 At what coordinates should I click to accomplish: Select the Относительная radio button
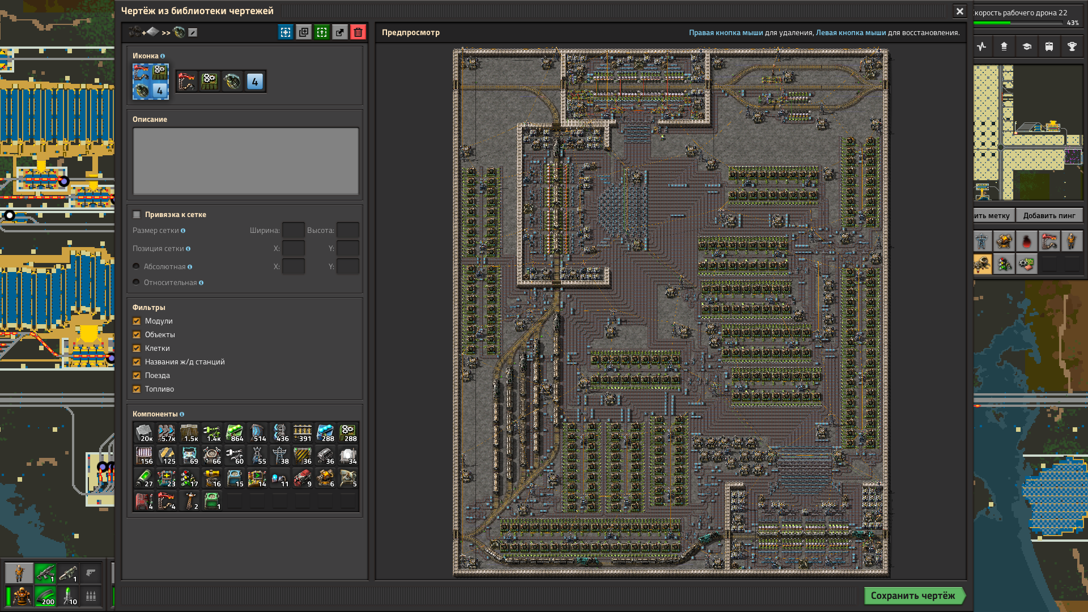[136, 282]
